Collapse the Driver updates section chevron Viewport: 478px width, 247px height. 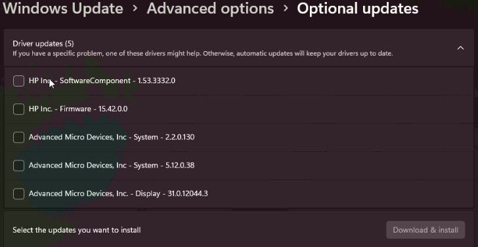coord(460,48)
